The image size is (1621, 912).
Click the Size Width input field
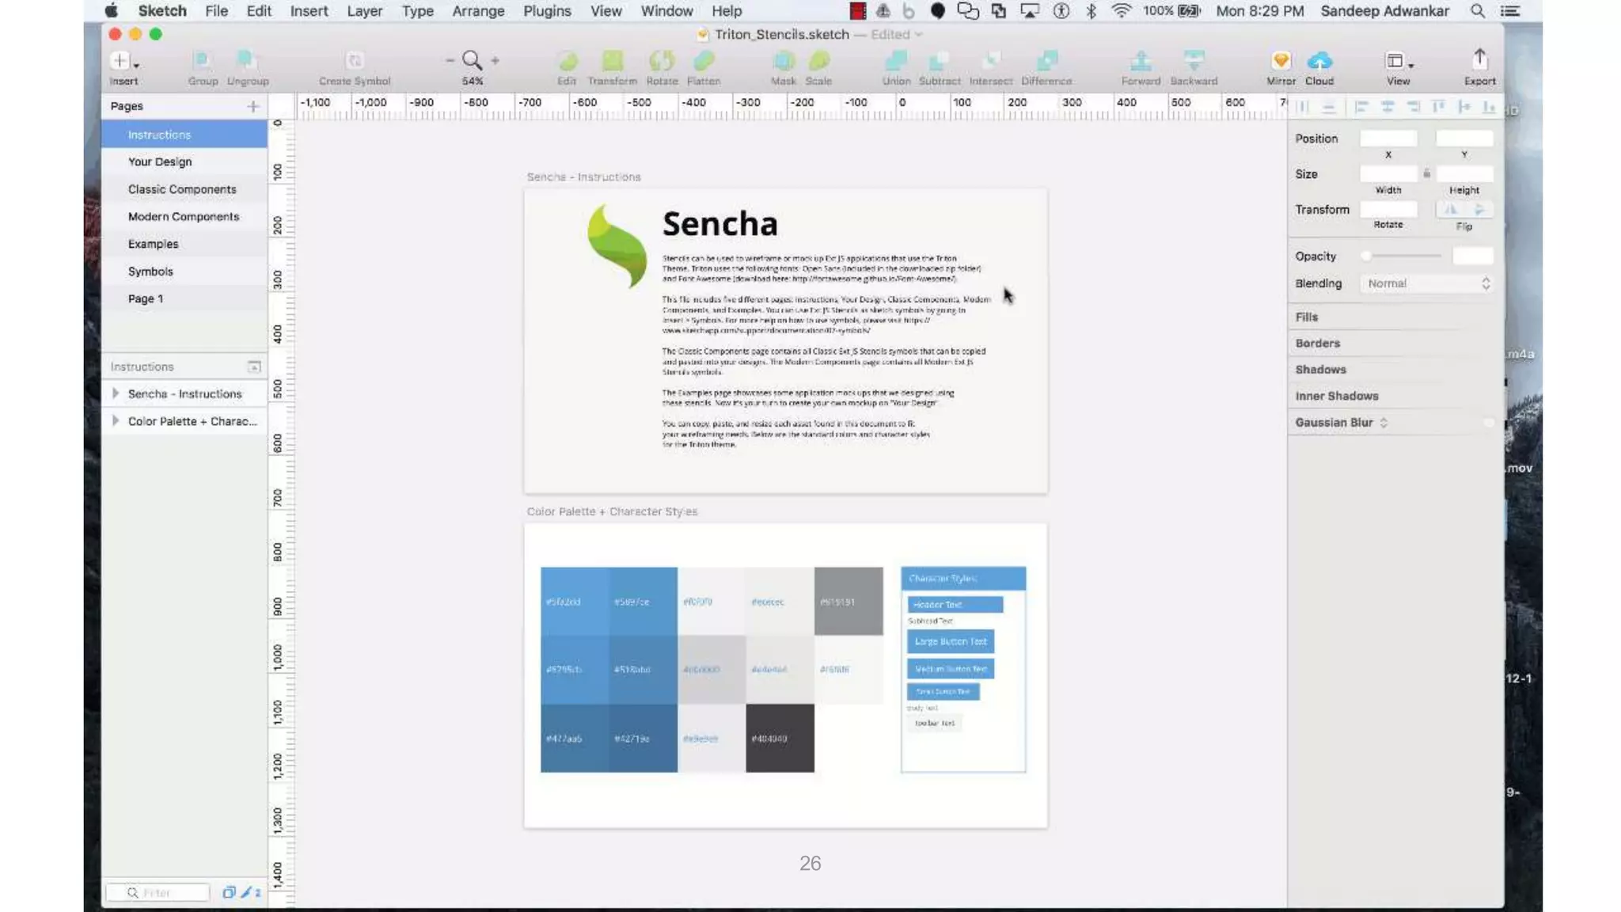click(1388, 174)
